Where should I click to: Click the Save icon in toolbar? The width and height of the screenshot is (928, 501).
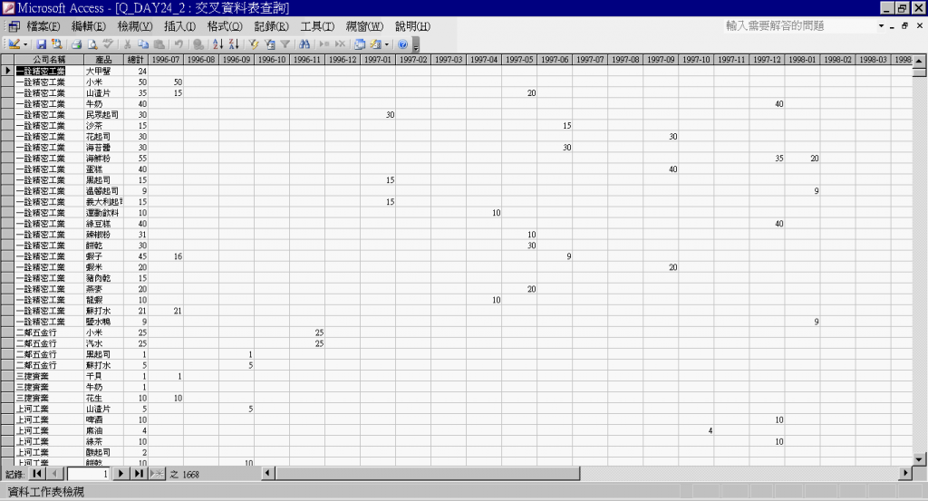[x=42, y=44]
